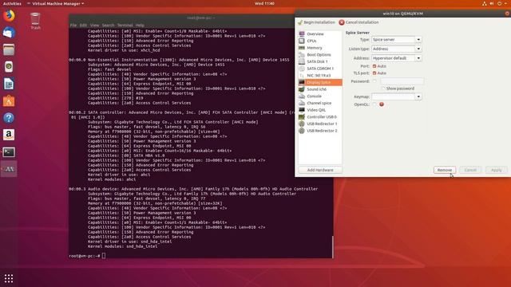Select Video QXL entry
The image size is (511, 287).
coord(320,110)
